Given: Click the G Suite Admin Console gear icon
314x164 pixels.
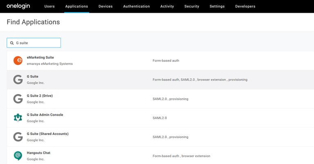Looking at the screenshot, I should pos(18,118).
